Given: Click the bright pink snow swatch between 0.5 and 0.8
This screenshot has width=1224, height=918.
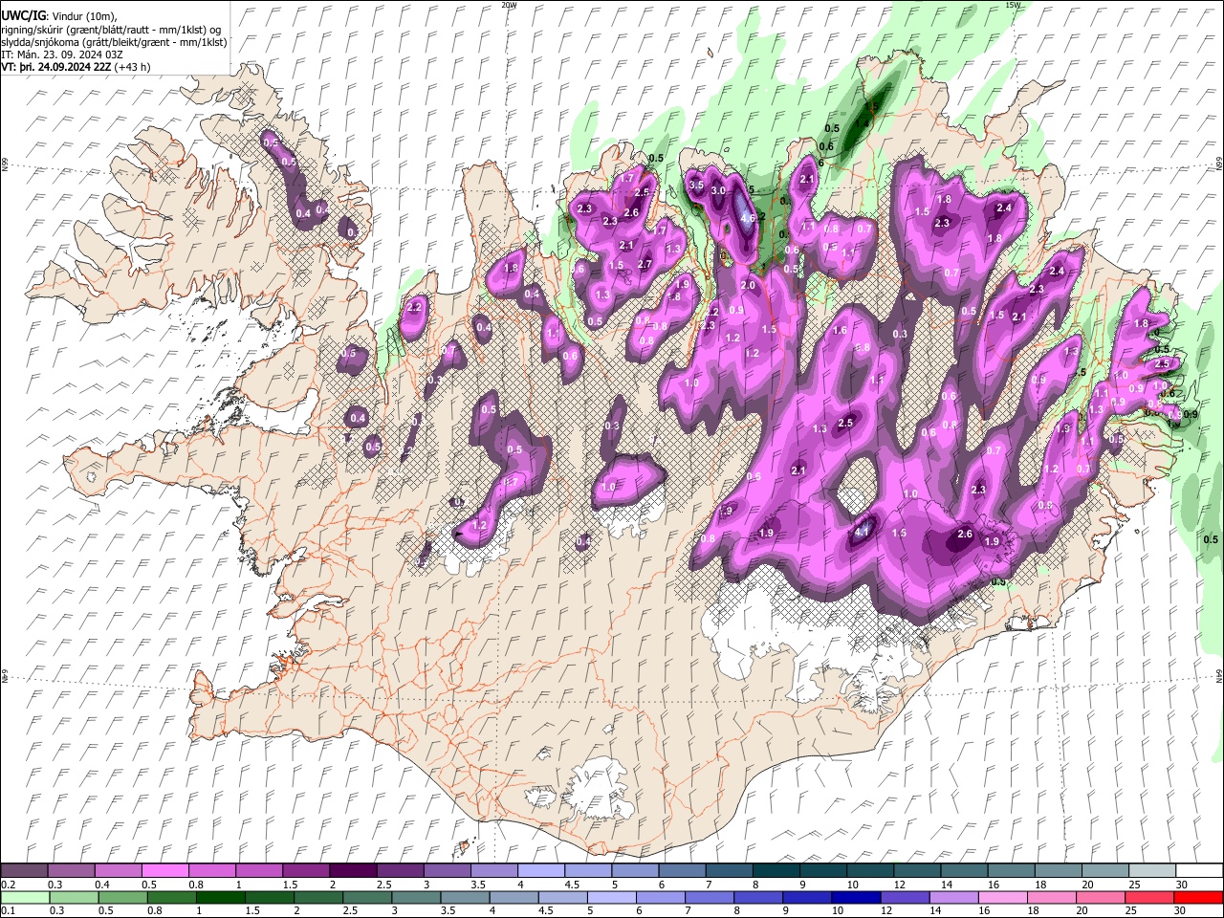Looking at the screenshot, I should 165,871.
